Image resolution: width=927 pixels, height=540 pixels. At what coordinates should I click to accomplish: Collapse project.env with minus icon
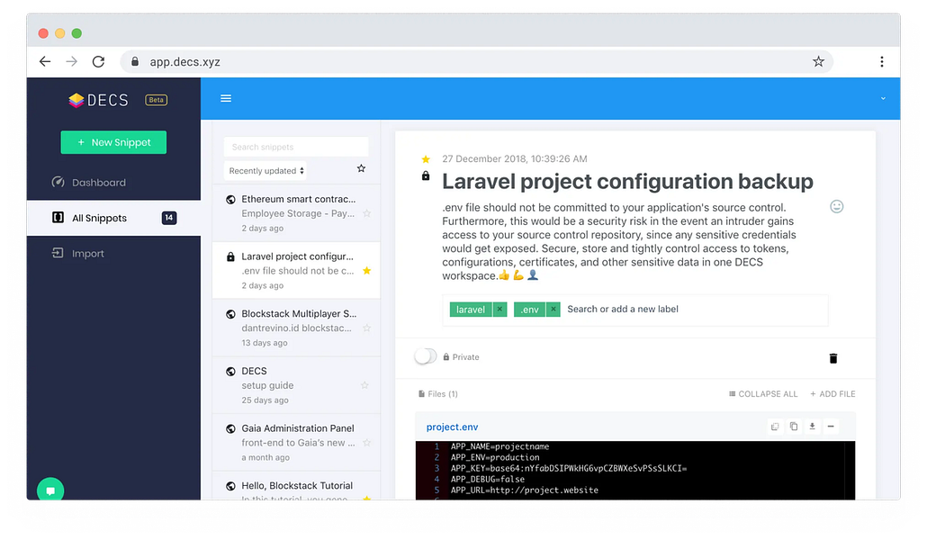[831, 427]
